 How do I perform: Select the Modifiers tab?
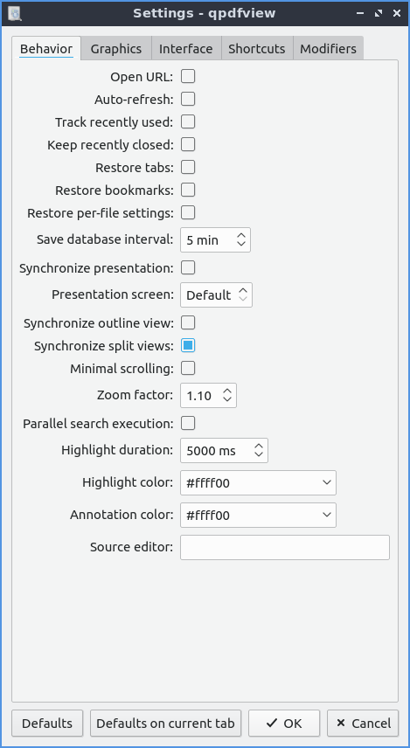click(328, 49)
